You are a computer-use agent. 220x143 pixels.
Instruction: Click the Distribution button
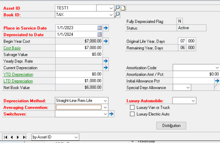coord(171,125)
